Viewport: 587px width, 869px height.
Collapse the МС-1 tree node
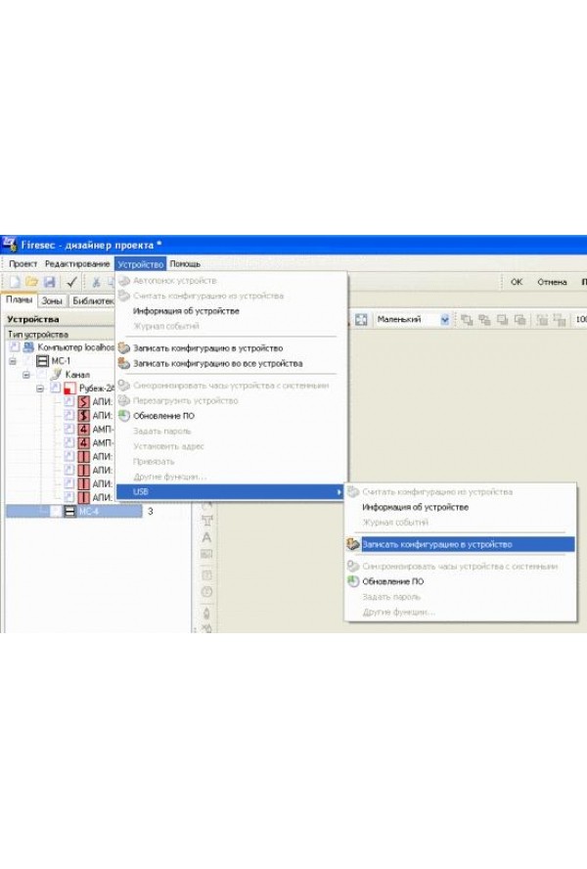(x=14, y=360)
